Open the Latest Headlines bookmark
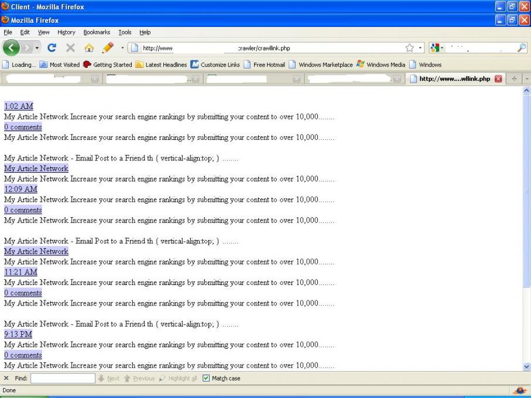 point(167,65)
